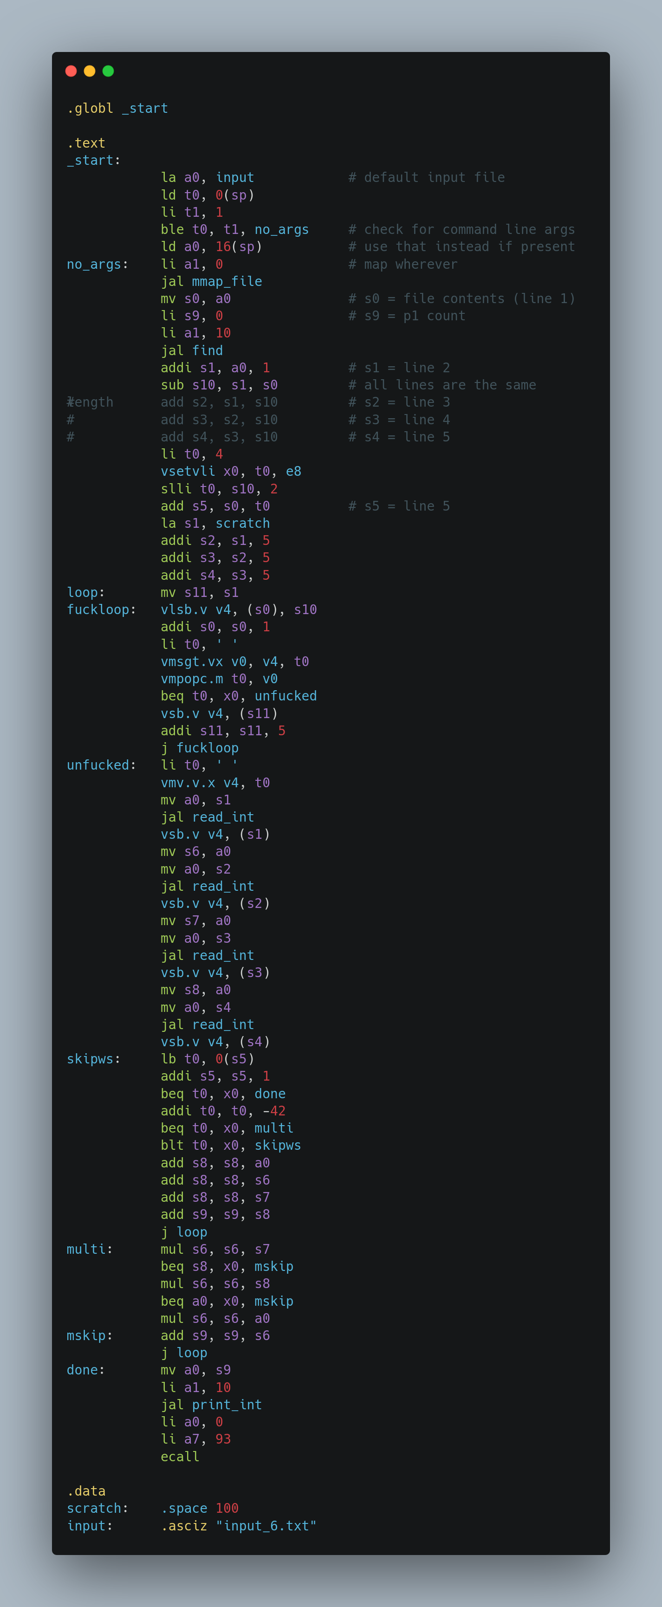Select the instruction "slli t0, s10, 2"
This screenshot has height=1607, width=662.
219,488
